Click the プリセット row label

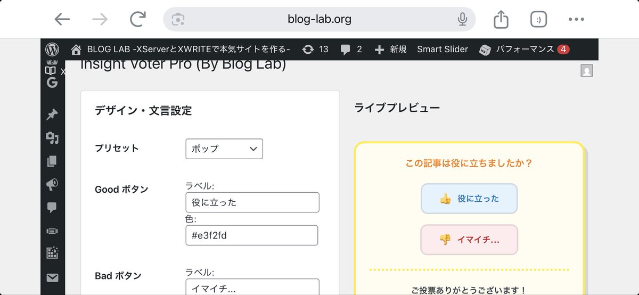click(x=117, y=148)
